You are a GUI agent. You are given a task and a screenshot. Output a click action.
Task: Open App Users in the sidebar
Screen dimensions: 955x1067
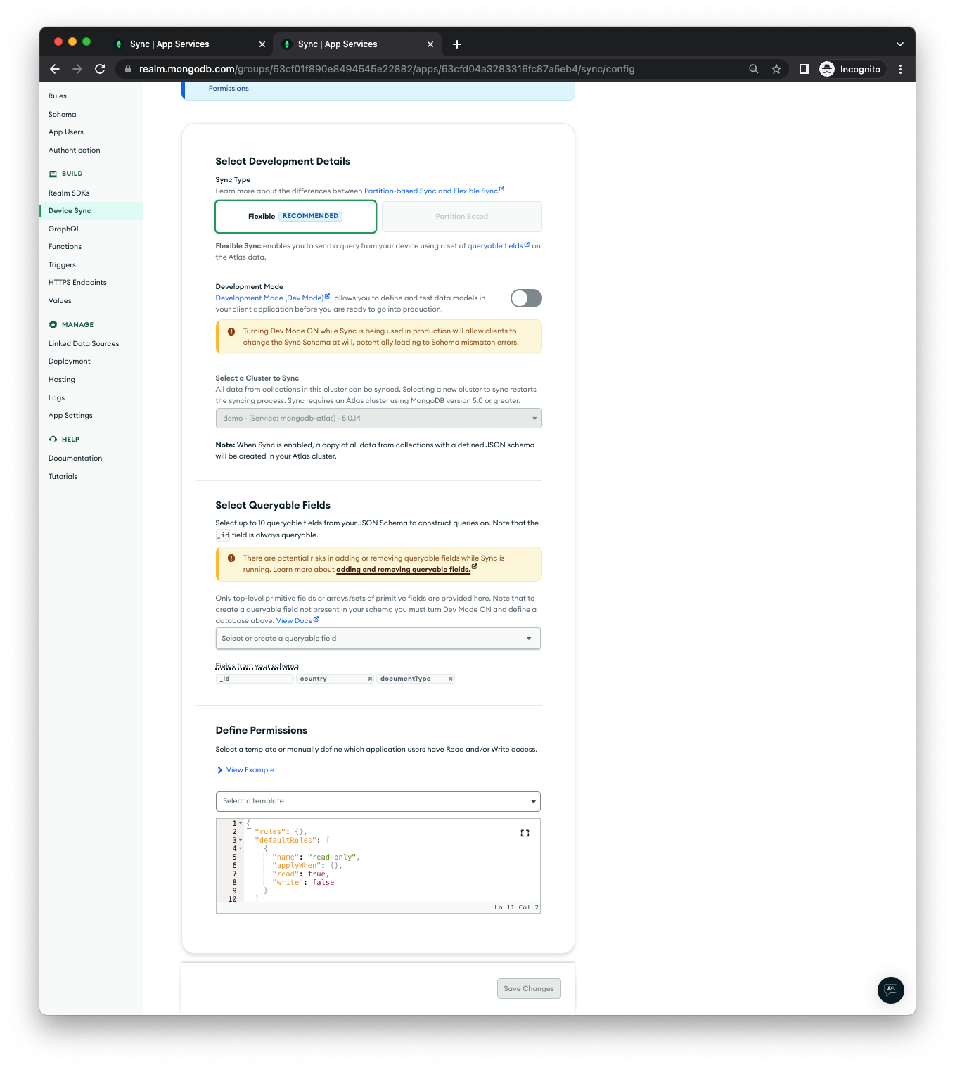[66, 132]
